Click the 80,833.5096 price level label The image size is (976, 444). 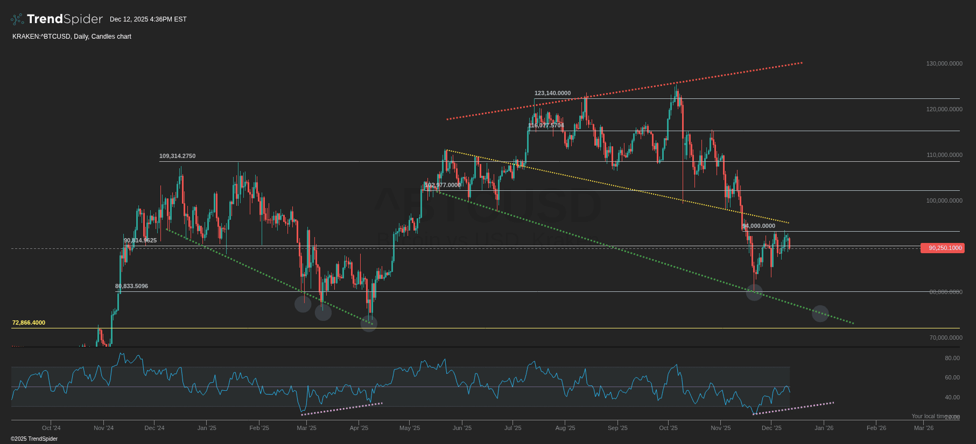(x=131, y=286)
